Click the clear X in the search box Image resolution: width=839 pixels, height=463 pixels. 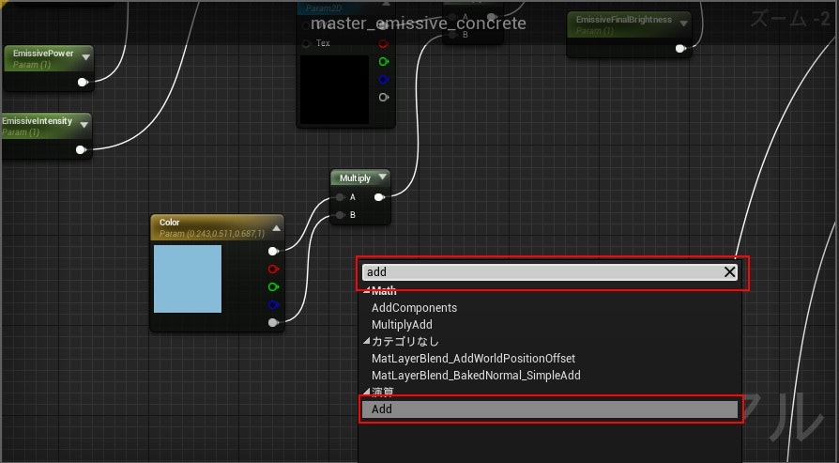click(x=729, y=272)
